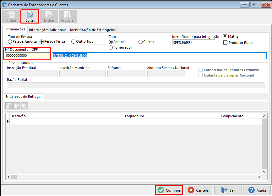Click the Editar toolbar icon
Viewport: 272px width, 196px height.
[x=30, y=16]
